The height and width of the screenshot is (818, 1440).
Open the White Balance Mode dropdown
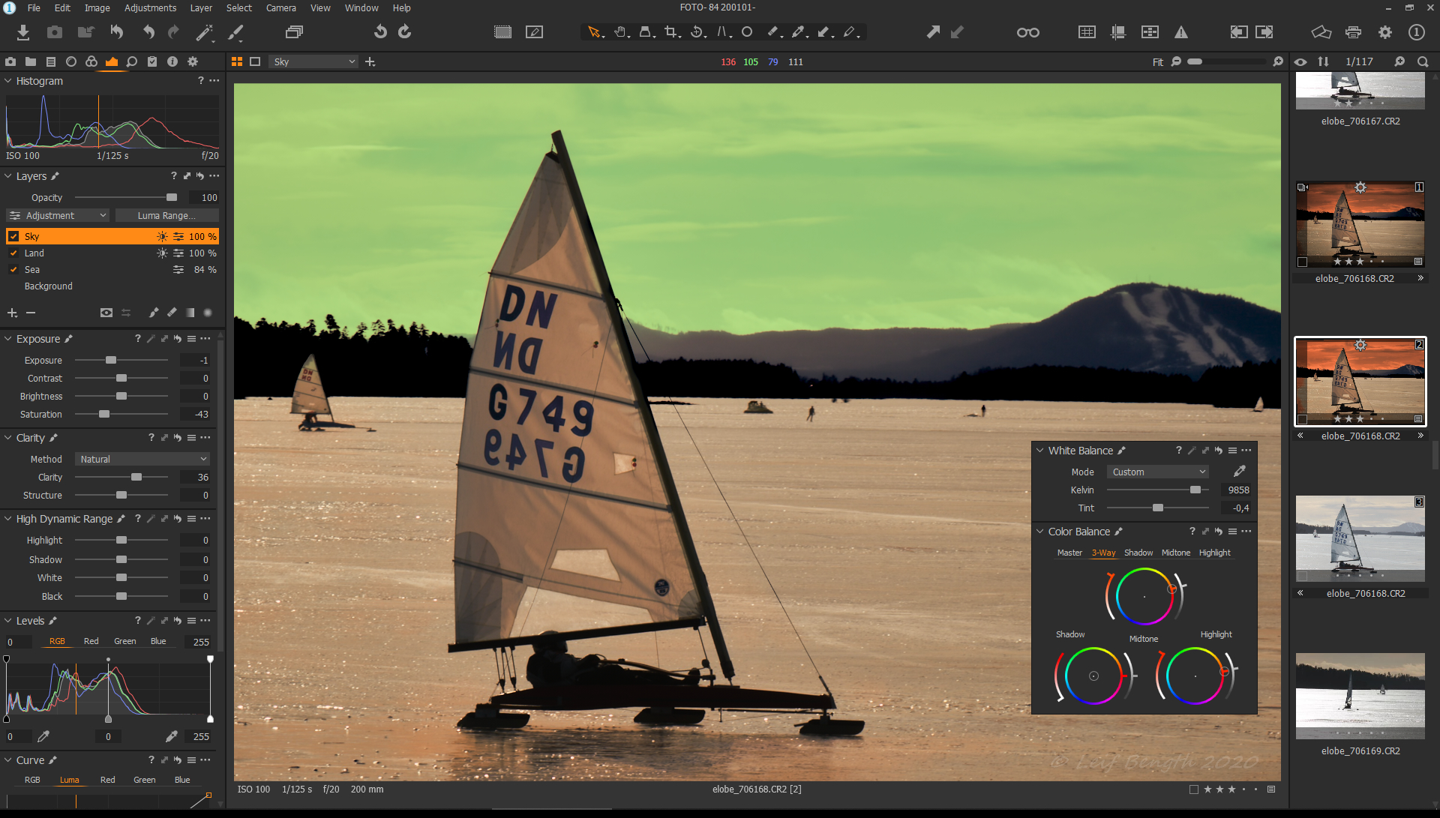pyautogui.click(x=1158, y=472)
